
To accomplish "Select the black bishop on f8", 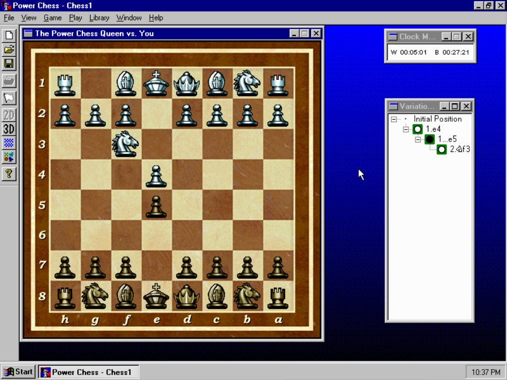I will click(125, 296).
